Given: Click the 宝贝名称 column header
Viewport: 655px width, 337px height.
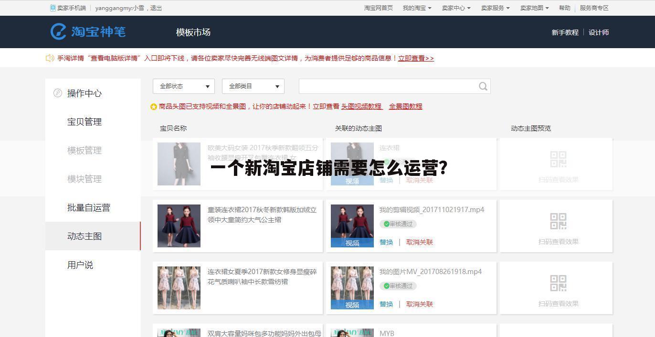Looking at the screenshot, I should tap(173, 128).
